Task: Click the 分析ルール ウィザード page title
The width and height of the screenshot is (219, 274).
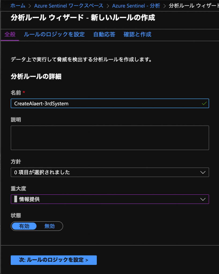Action: click(x=83, y=18)
